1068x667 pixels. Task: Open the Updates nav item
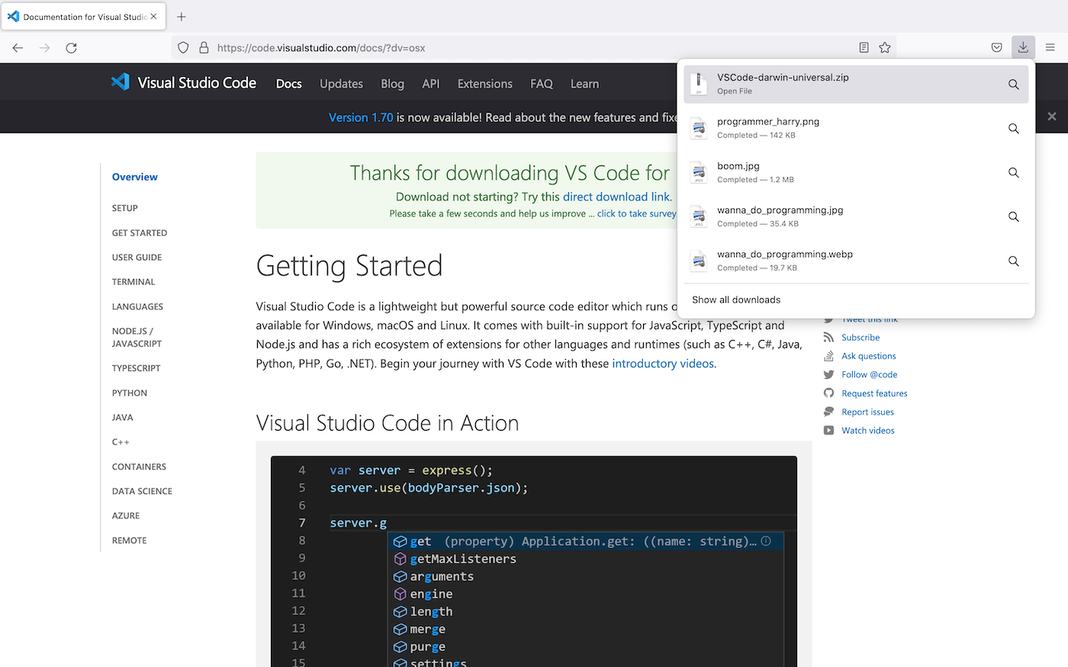(341, 84)
